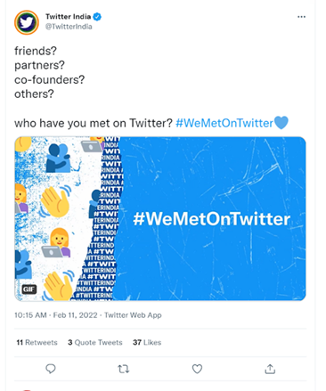326x391 pixels.
Task: Click the GIF badge on the media
Action: tap(29, 289)
